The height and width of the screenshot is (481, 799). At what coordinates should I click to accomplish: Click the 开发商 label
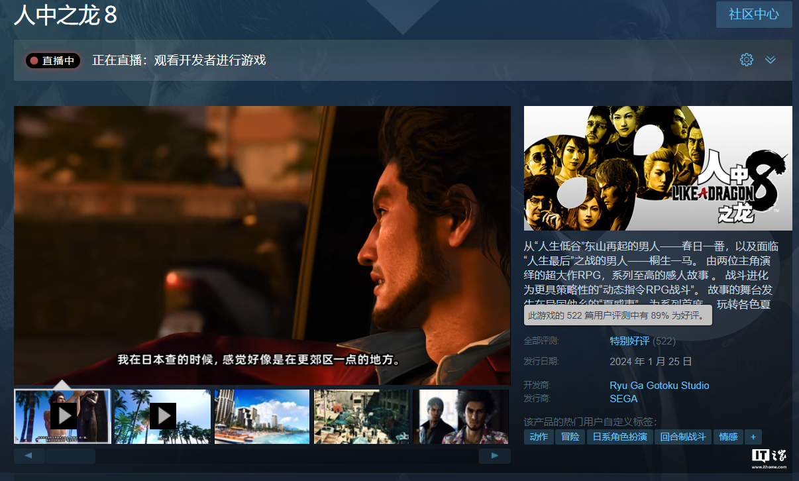point(537,386)
